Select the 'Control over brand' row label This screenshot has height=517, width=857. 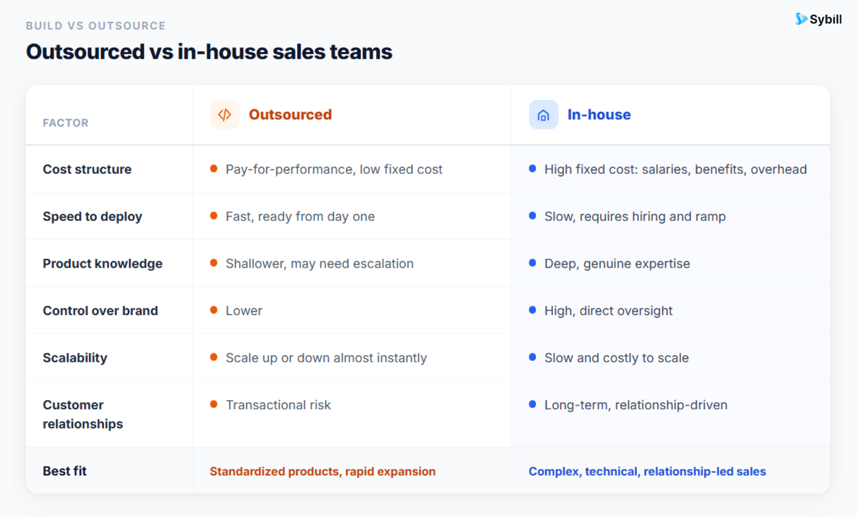[100, 311]
